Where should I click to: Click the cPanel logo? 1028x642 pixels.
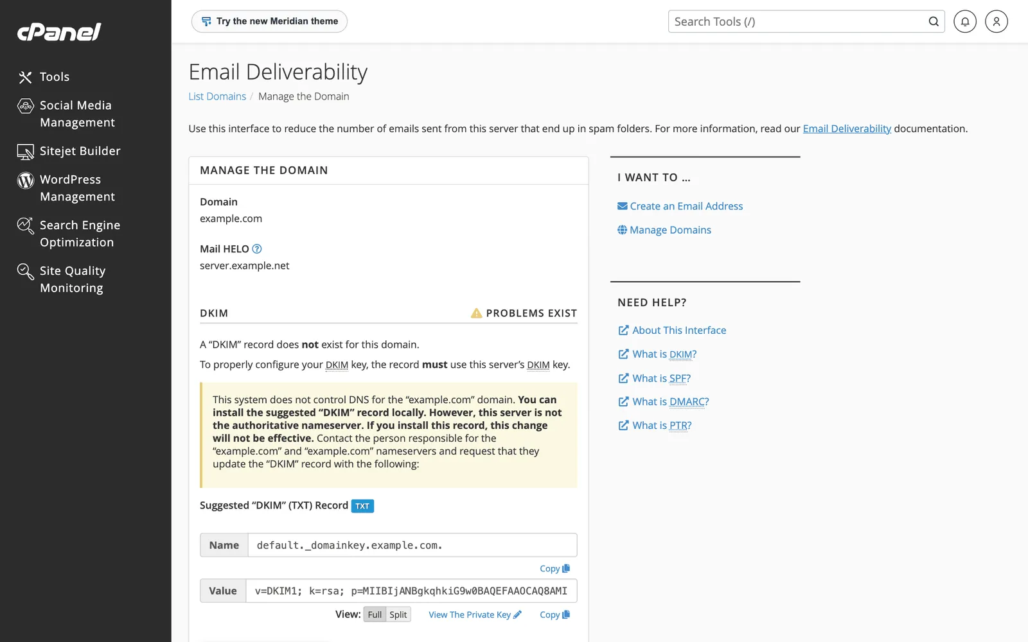[x=59, y=32]
